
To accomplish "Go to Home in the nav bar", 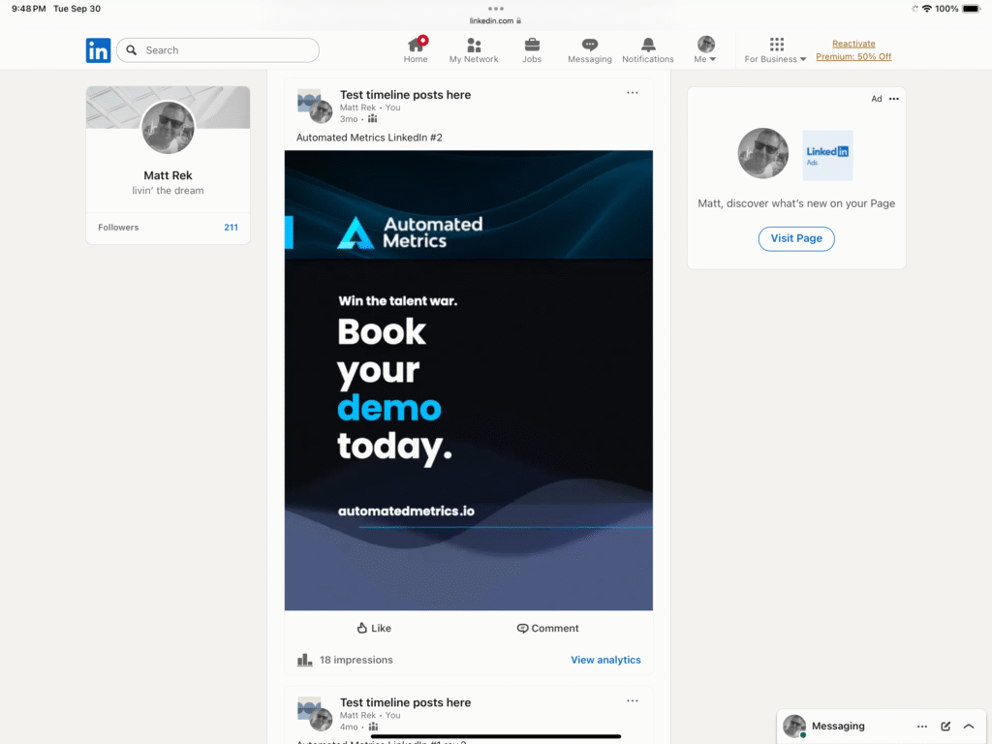I will click(x=416, y=50).
